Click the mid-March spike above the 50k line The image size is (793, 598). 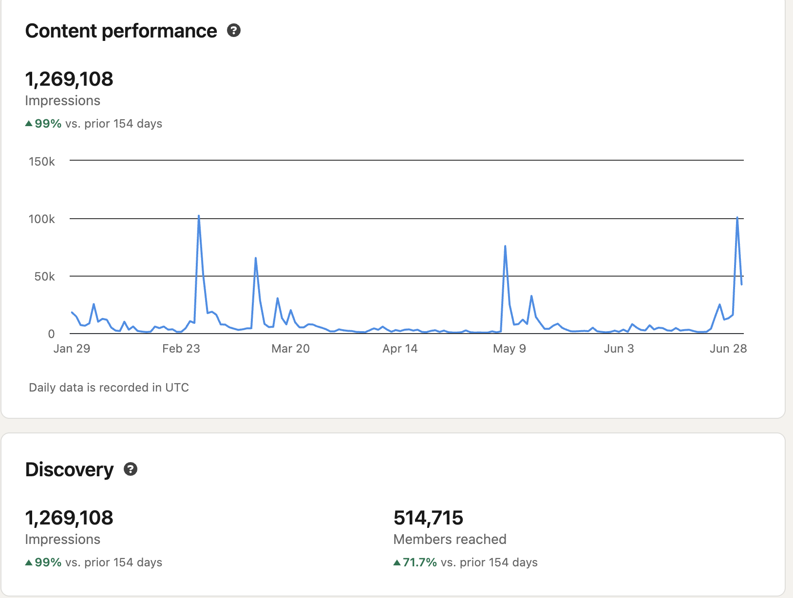(x=256, y=259)
